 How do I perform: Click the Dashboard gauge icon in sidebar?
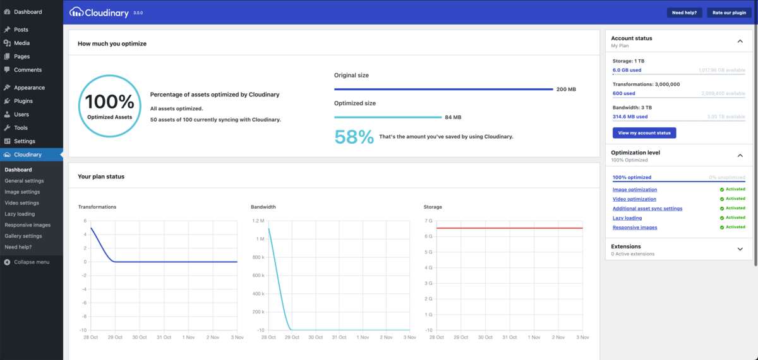tap(7, 12)
